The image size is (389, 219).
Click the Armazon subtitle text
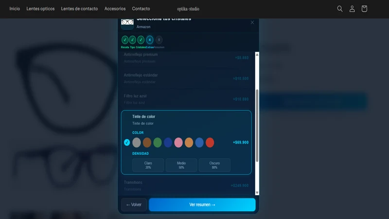(143, 27)
